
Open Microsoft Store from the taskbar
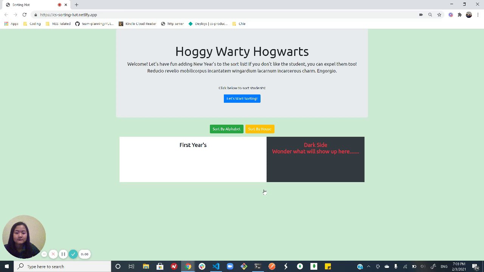[x=160, y=266]
